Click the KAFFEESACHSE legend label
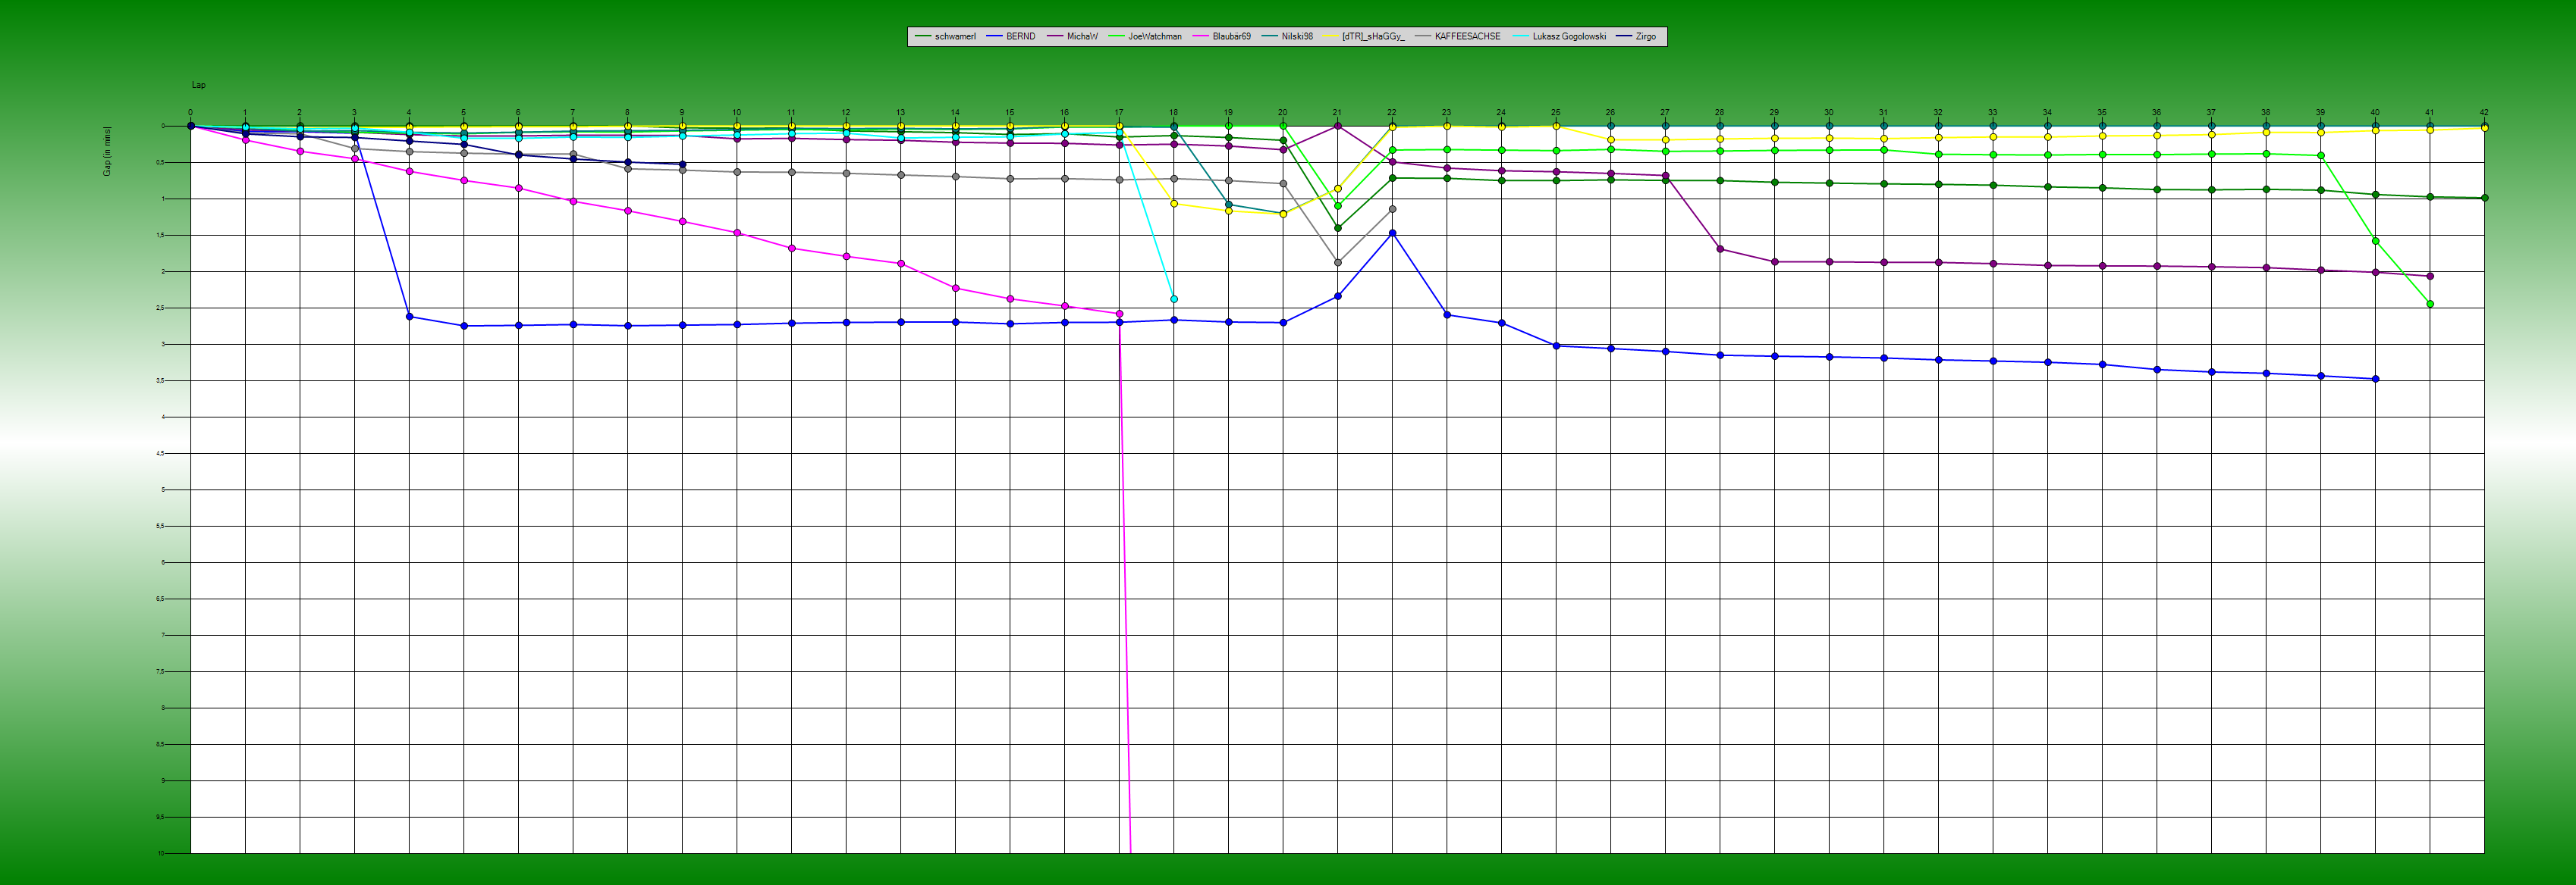The image size is (2576, 885). click(1467, 37)
